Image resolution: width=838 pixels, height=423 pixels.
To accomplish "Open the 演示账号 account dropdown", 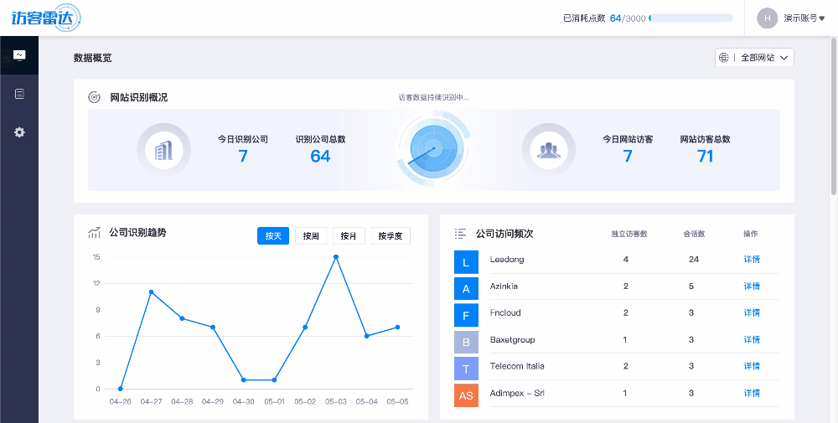I will [x=790, y=18].
